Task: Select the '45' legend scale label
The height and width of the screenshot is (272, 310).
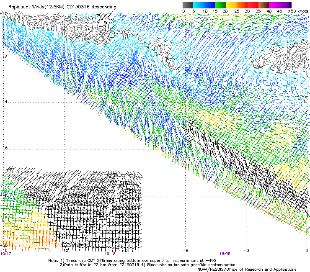Action: coord(279,11)
